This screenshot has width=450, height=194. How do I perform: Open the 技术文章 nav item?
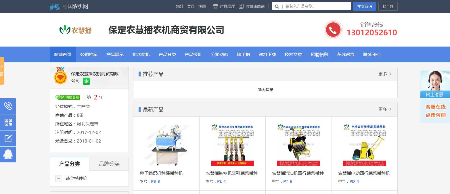[x=293, y=54]
